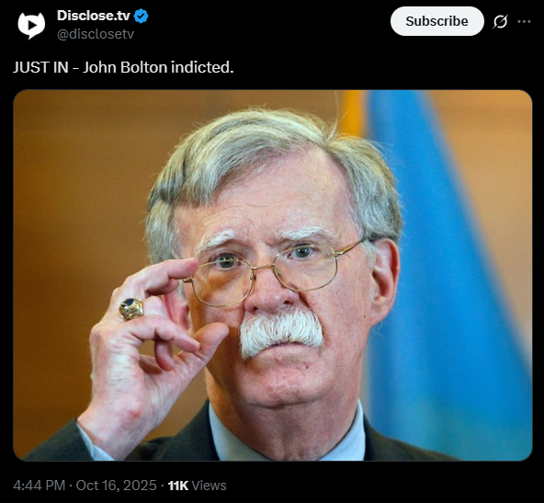The width and height of the screenshot is (544, 503).
Task: Click the words "John Bolton indicted."
Action: [158, 67]
